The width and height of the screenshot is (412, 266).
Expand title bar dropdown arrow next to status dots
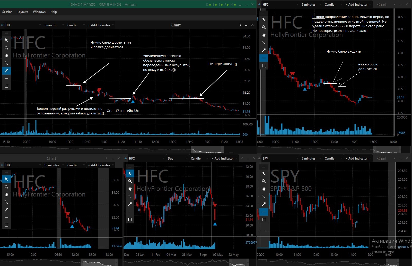pos(240,5)
